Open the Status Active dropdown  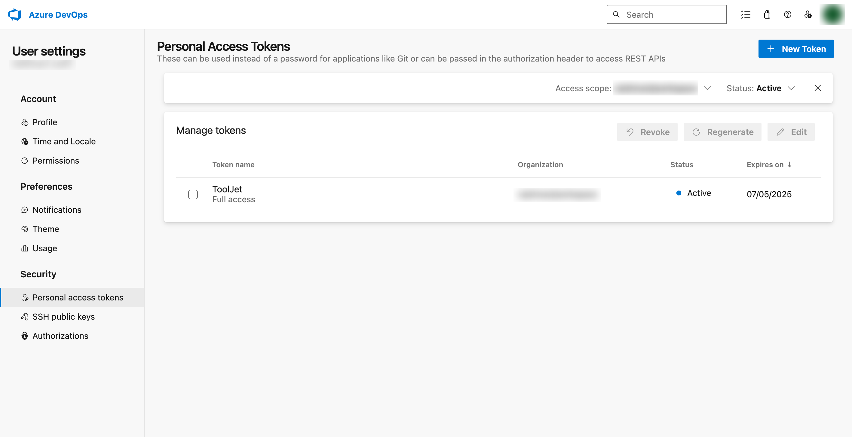[791, 88]
